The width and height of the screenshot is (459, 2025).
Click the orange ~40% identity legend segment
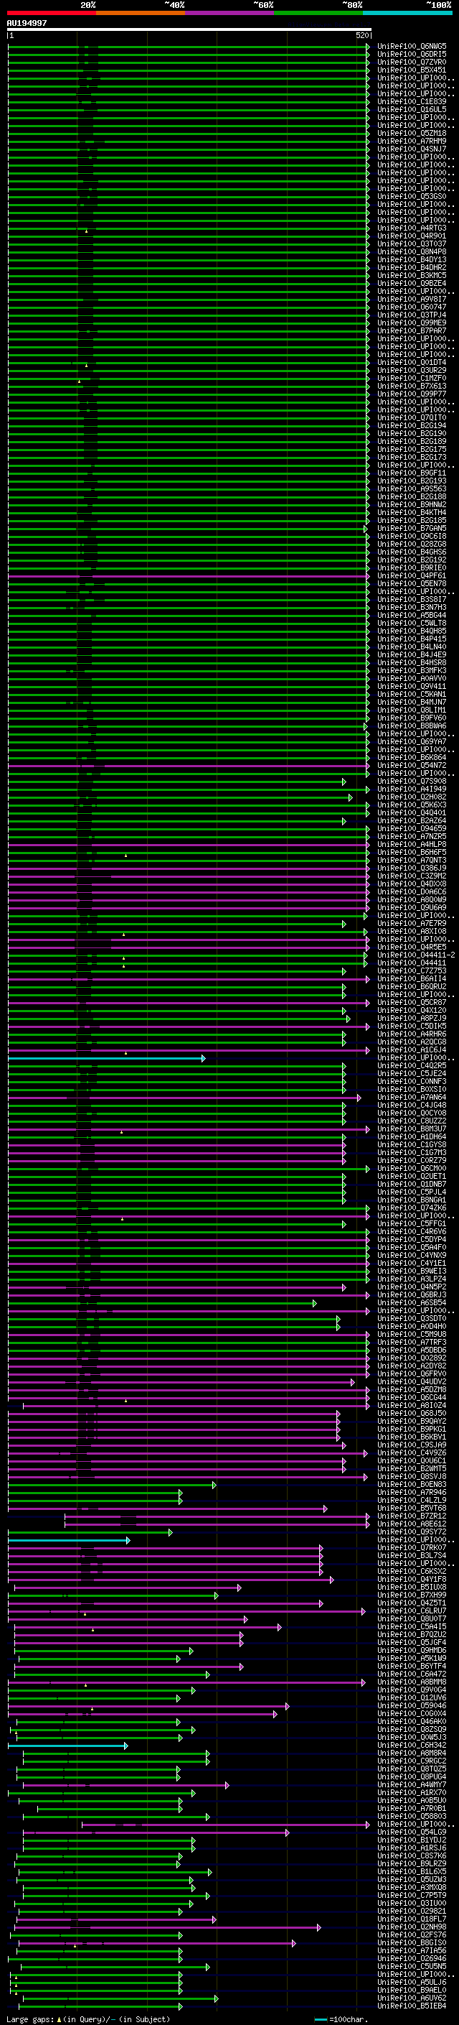[141, 14]
